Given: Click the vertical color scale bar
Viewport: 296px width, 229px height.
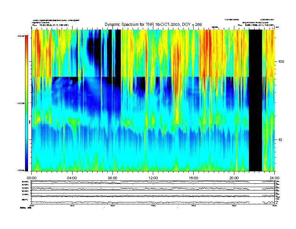Looking at the screenshot, I should click(27, 103).
